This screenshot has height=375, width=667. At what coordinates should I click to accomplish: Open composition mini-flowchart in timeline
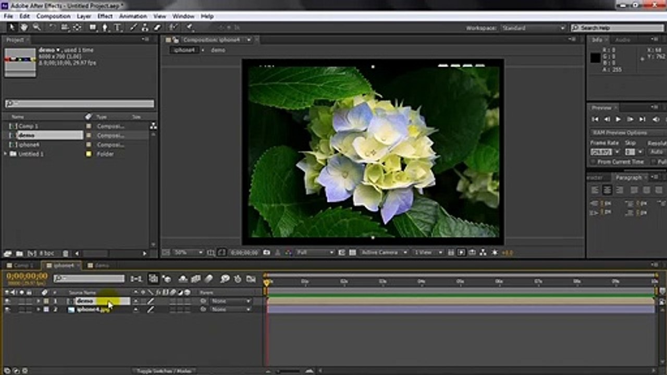point(136,279)
